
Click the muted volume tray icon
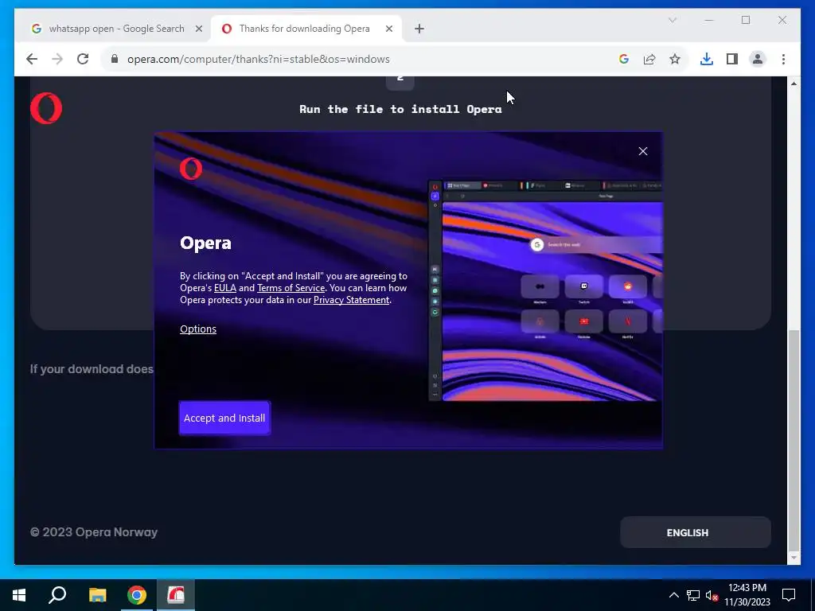pyautogui.click(x=712, y=595)
